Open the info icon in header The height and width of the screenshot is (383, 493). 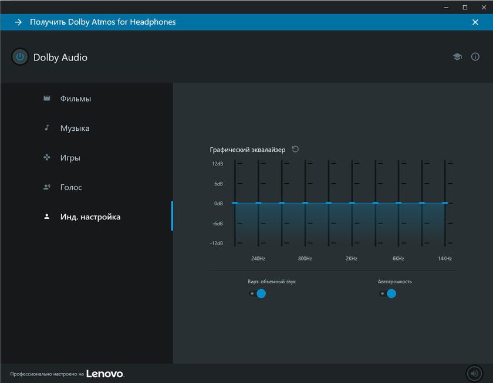pos(475,57)
